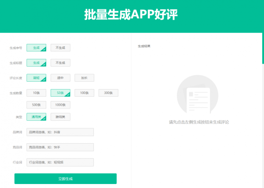The width and height of the screenshot is (264, 188).
Task: Select 生成 for 生成序号
Action: (36, 48)
